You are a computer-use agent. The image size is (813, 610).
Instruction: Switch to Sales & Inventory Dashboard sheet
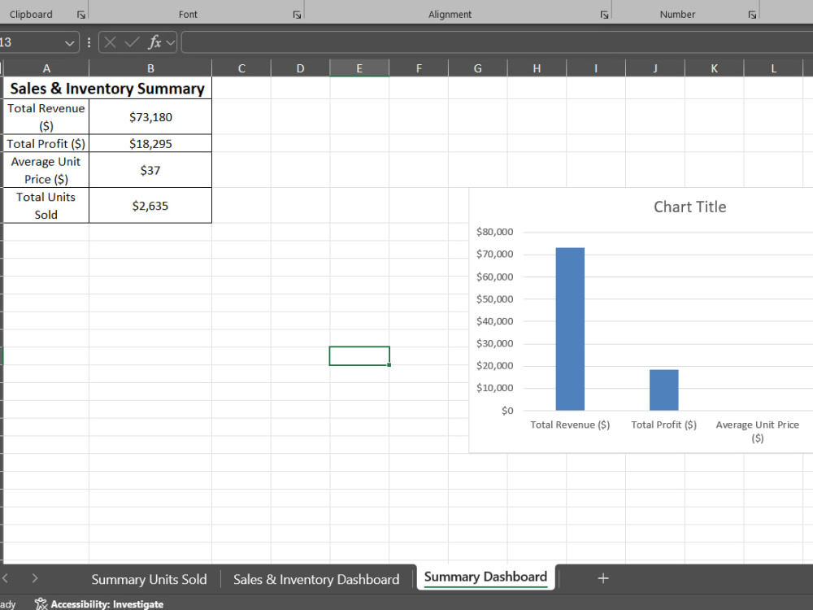pyautogui.click(x=316, y=579)
